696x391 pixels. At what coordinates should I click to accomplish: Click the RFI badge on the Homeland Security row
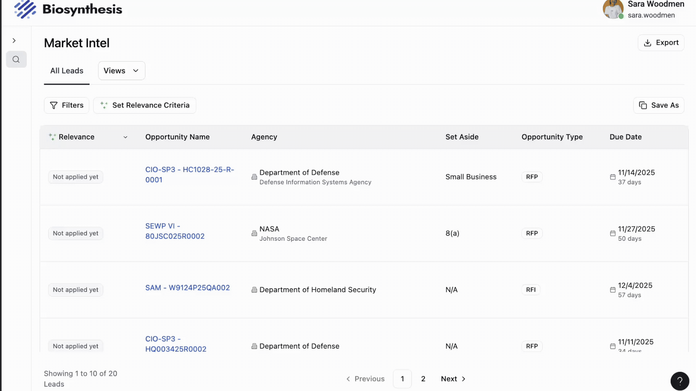[531, 290]
